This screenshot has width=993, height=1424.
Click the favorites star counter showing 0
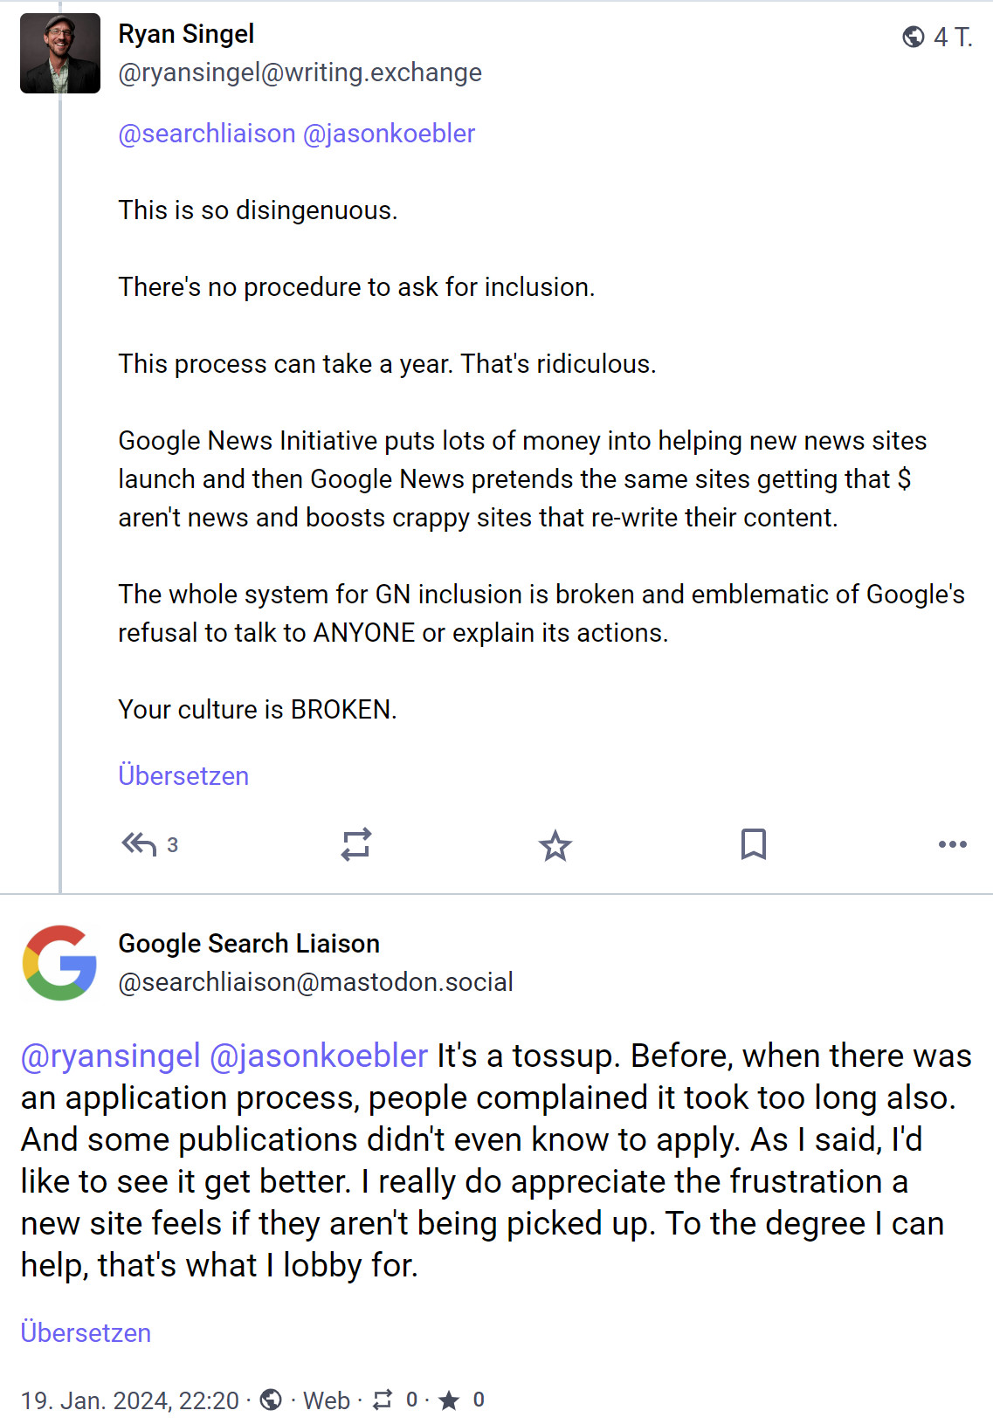pos(452,1400)
